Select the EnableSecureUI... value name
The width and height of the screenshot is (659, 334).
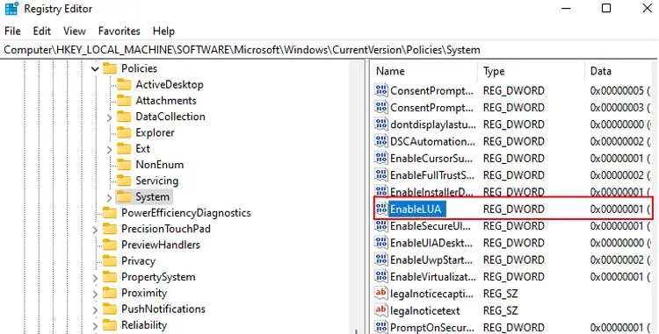point(431,226)
